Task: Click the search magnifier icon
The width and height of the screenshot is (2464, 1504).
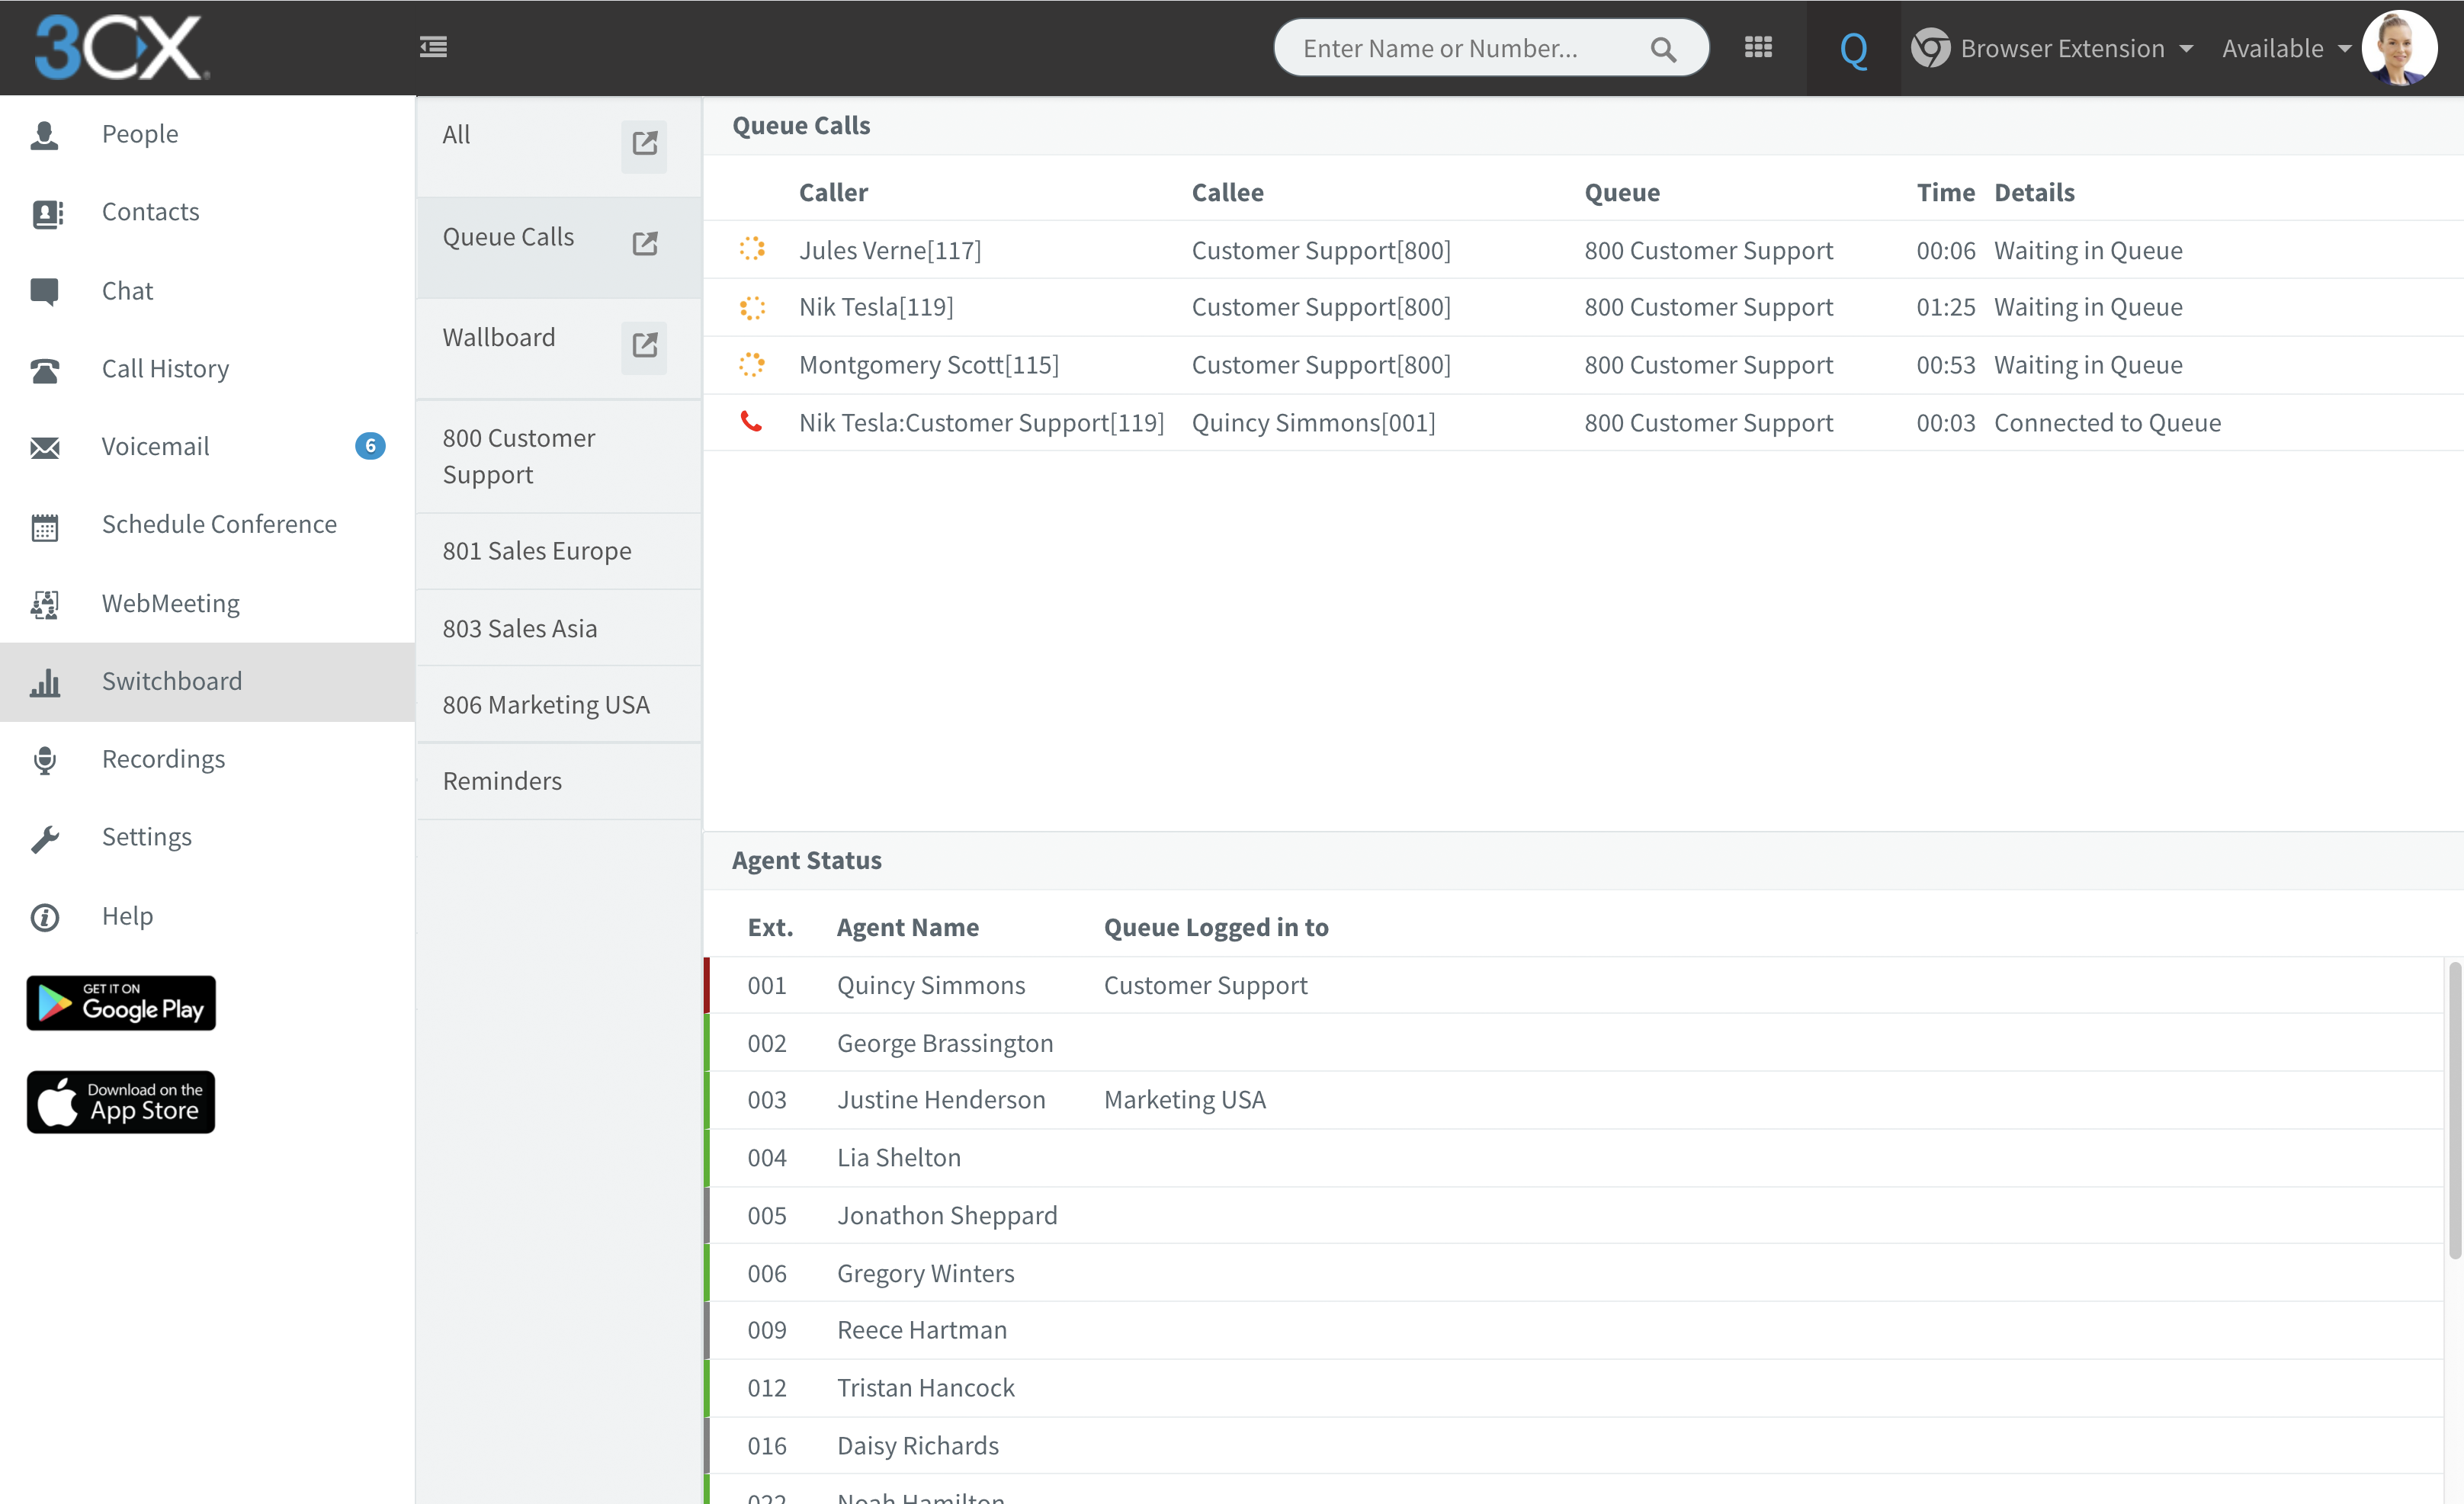Action: pyautogui.click(x=1663, y=49)
